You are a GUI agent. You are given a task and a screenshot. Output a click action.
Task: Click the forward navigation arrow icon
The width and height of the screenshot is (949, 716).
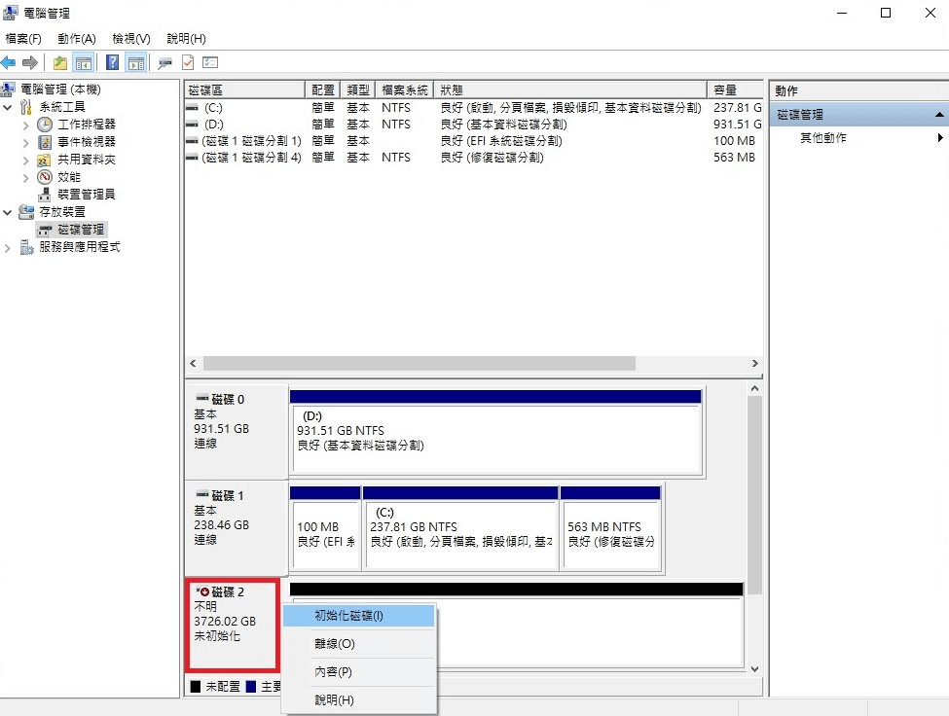30,61
